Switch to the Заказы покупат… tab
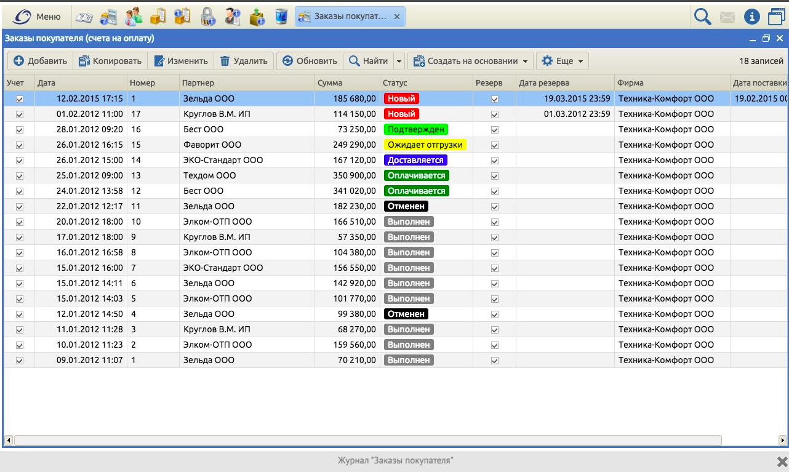789x472 pixels. click(350, 17)
